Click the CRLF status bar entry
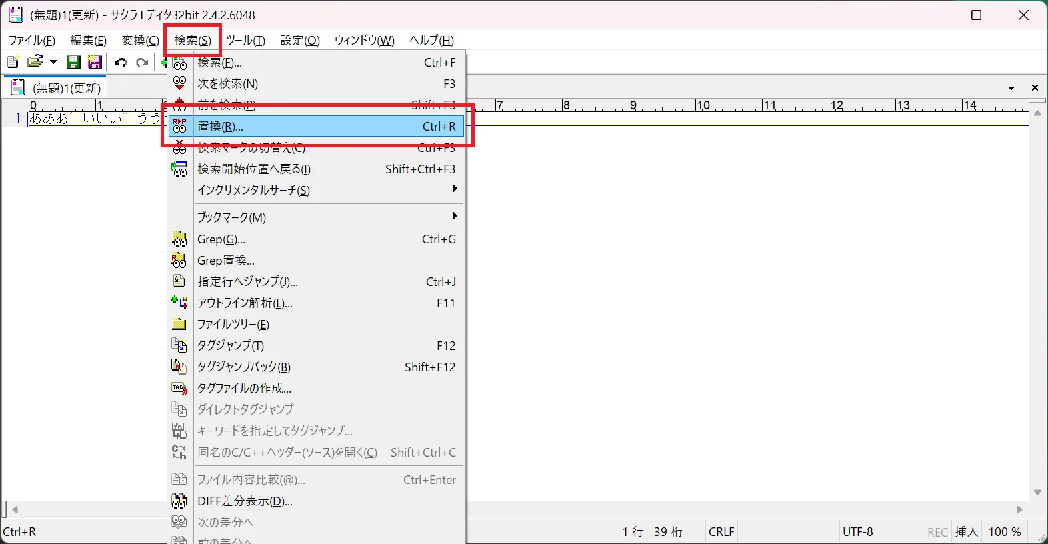Screen dimensions: 1048x544 [x=721, y=532]
